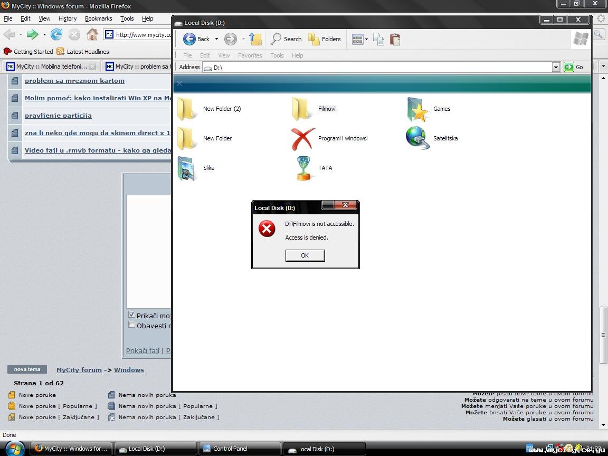Screen dimensions: 608x456
Task: Close the blue info bar with X
Action: (x=179, y=83)
